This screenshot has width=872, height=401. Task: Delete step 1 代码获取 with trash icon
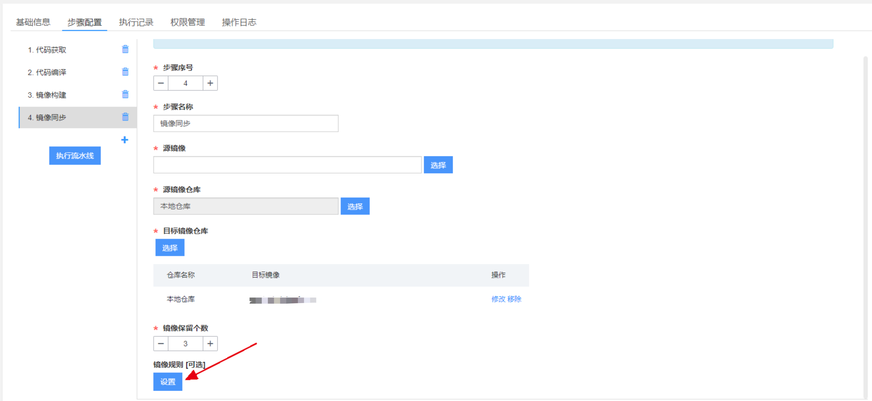click(x=125, y=49)
